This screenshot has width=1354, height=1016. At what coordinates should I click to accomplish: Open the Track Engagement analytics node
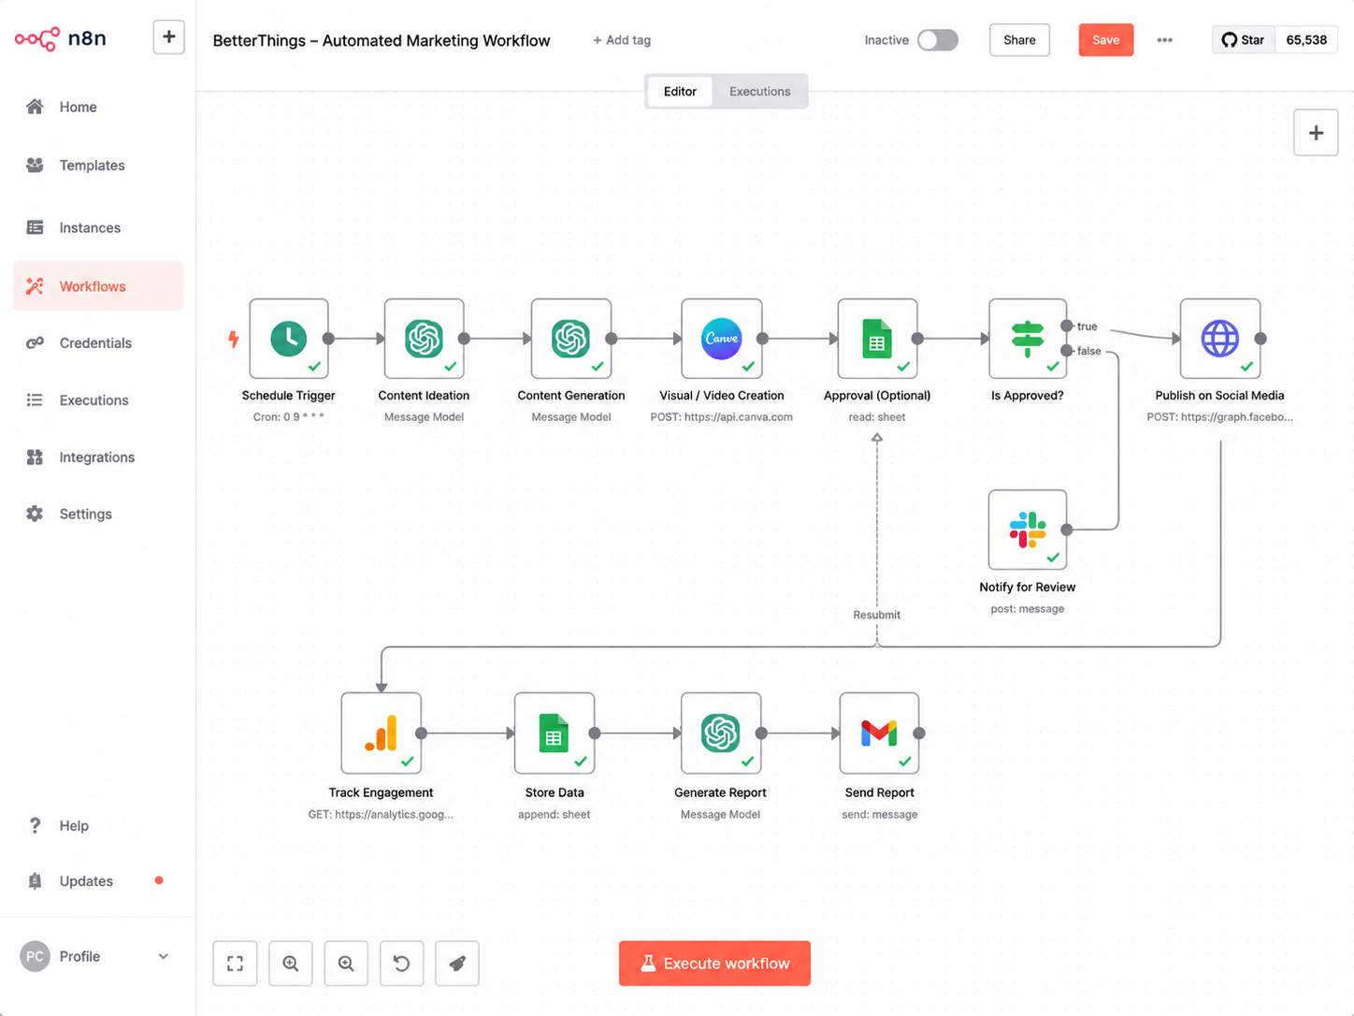click(x=382, y=733)
